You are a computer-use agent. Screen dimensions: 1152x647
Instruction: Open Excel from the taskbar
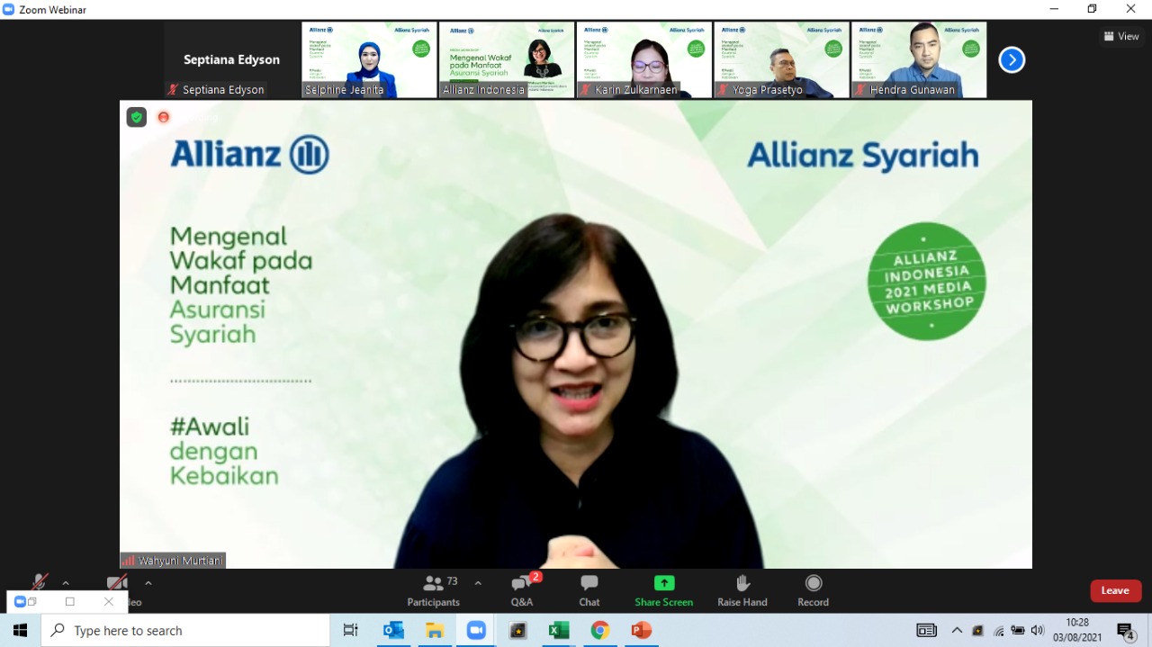coord(559,631)
